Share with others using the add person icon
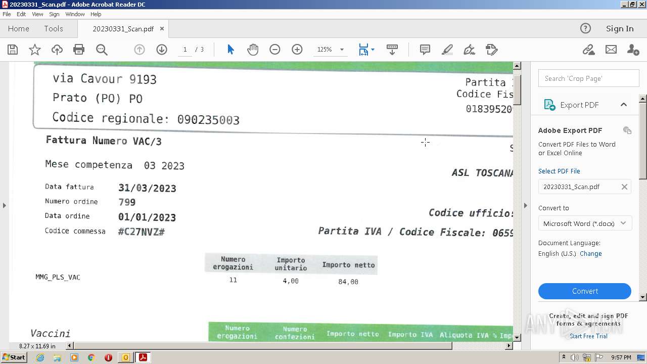The width and height of the screenshot is (647, 364). point(633,50)
